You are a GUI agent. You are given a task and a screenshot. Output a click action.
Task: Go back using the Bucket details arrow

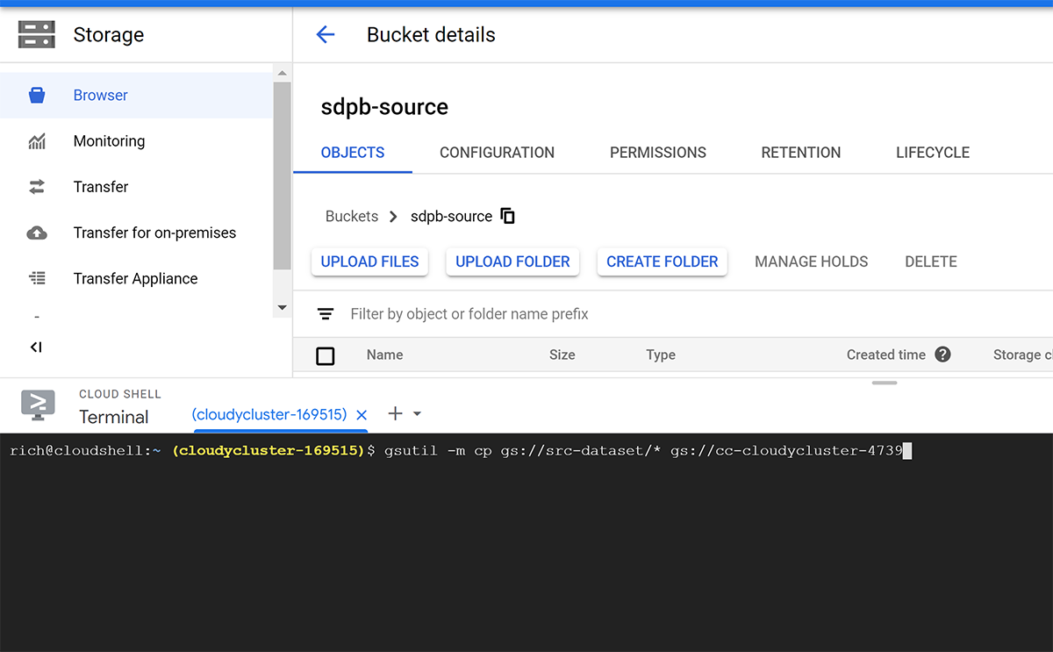(326, 35)
